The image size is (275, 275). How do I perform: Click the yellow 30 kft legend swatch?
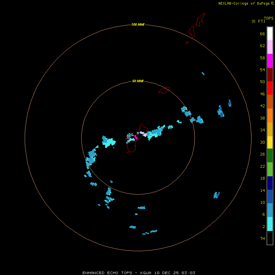[270, 142]
